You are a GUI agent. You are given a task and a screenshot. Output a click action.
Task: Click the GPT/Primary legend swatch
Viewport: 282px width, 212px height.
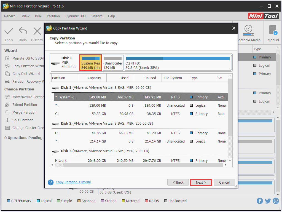(x=9, y=201)
